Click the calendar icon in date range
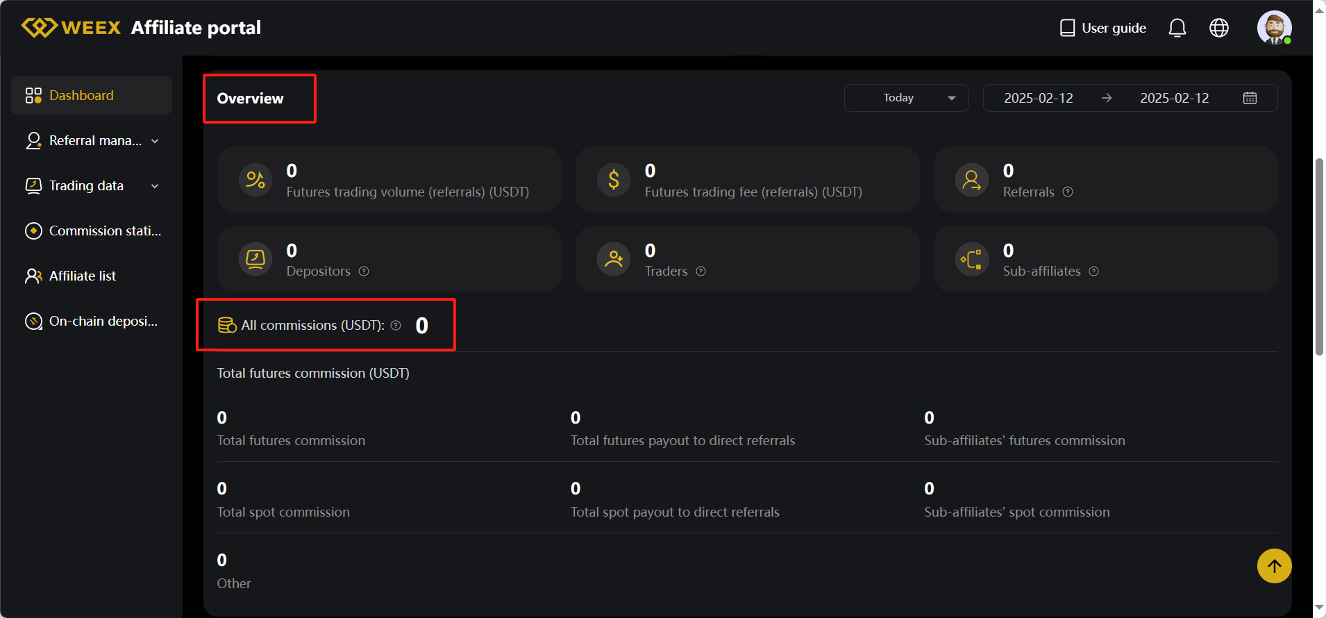The width and height of the screenshot is (1326, 618). tap(1250, 98)
